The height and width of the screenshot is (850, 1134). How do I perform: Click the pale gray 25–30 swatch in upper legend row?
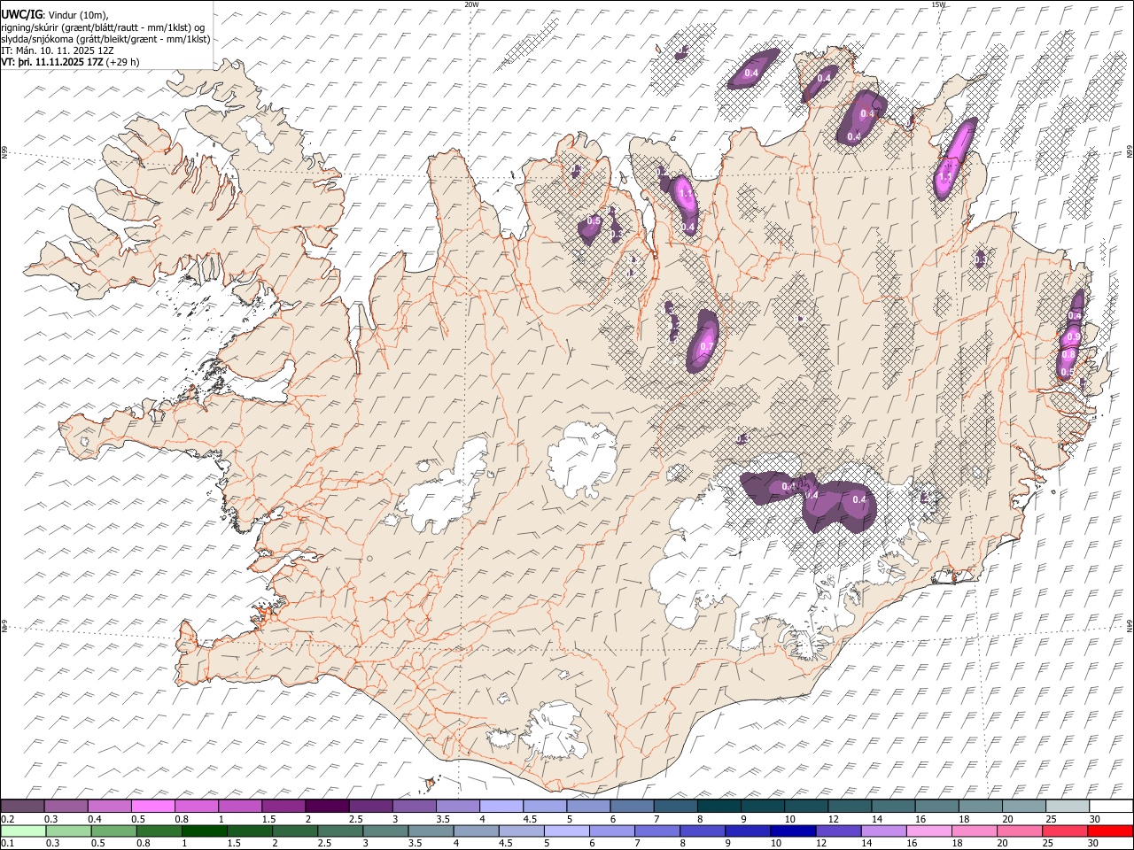click(1066, 807)
